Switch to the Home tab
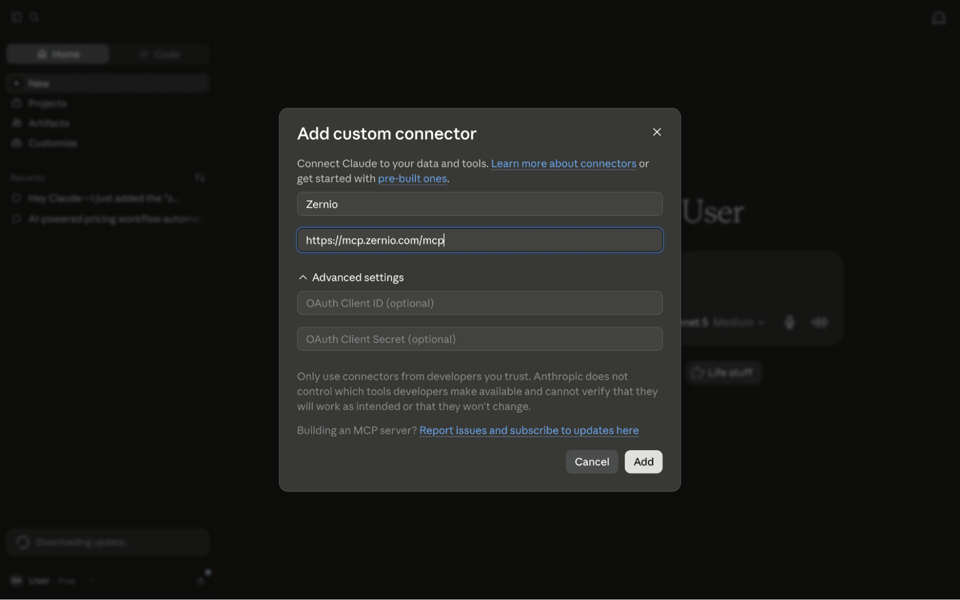Viewport: 960px width, 600px height. pyautogui.click(x=58, y=54)
